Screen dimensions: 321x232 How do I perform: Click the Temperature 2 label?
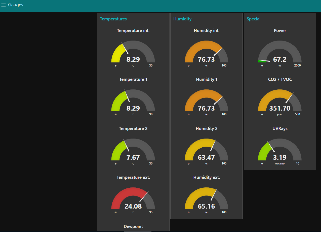coord(133,128)
